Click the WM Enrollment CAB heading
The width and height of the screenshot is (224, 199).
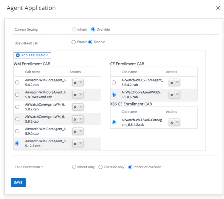point(32,64)
